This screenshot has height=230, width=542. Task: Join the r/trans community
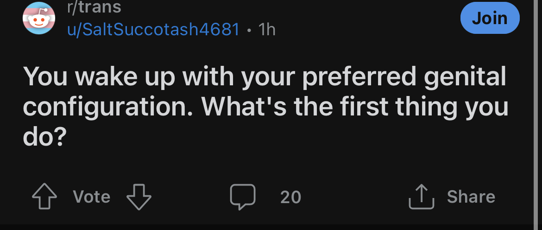tap(490, 18)
